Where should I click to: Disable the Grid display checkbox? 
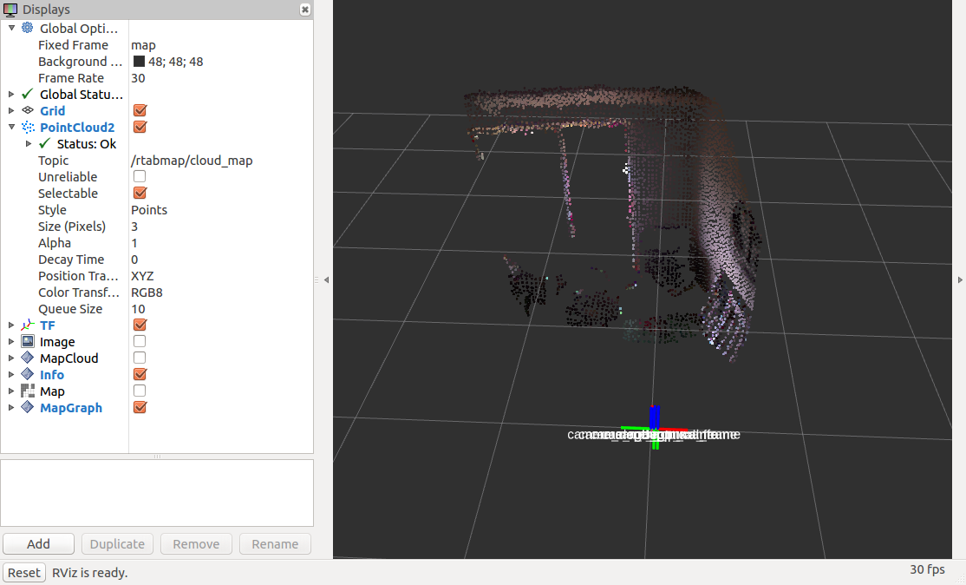(140, 111)
